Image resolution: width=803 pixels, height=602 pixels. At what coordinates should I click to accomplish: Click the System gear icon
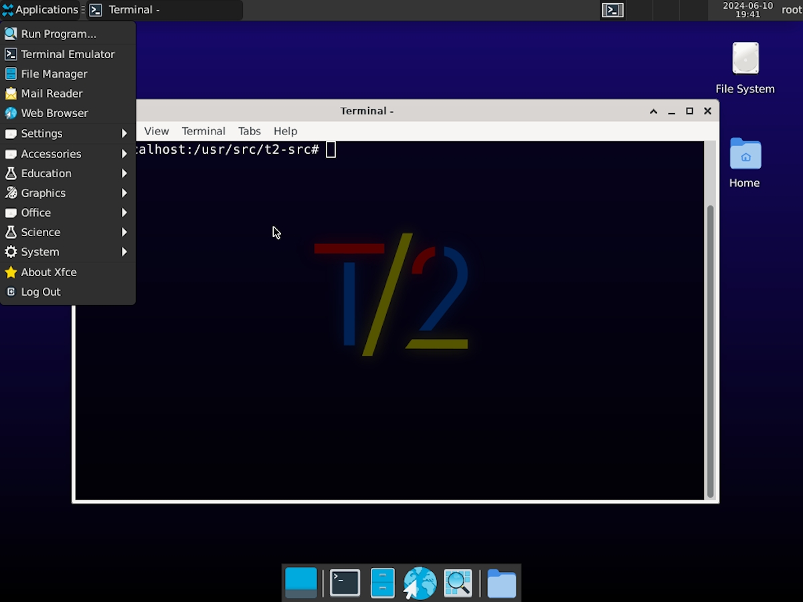tap(11, 252)
